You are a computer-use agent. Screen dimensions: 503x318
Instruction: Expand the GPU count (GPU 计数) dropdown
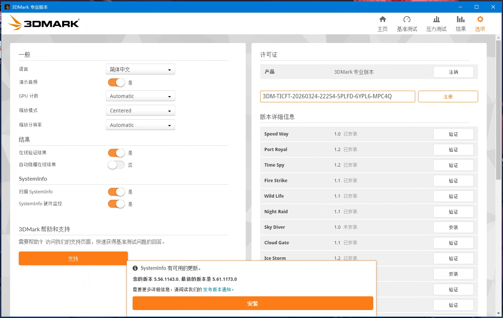140,96
